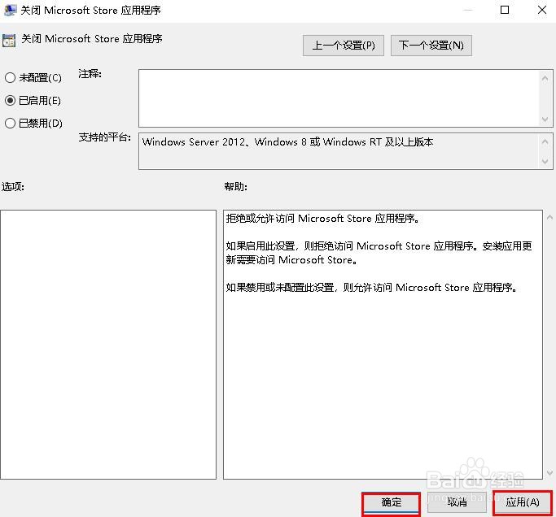Click the title bar policy window icon
This screenshot has width=556, height=517.
pos(10,10)
